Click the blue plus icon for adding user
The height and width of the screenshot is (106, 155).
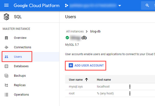point(71,66)
